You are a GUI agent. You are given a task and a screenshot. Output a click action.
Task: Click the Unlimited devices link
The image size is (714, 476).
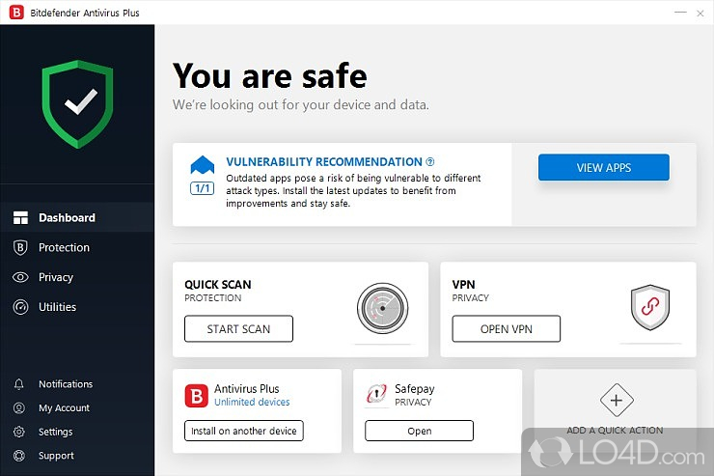point(252,403)
